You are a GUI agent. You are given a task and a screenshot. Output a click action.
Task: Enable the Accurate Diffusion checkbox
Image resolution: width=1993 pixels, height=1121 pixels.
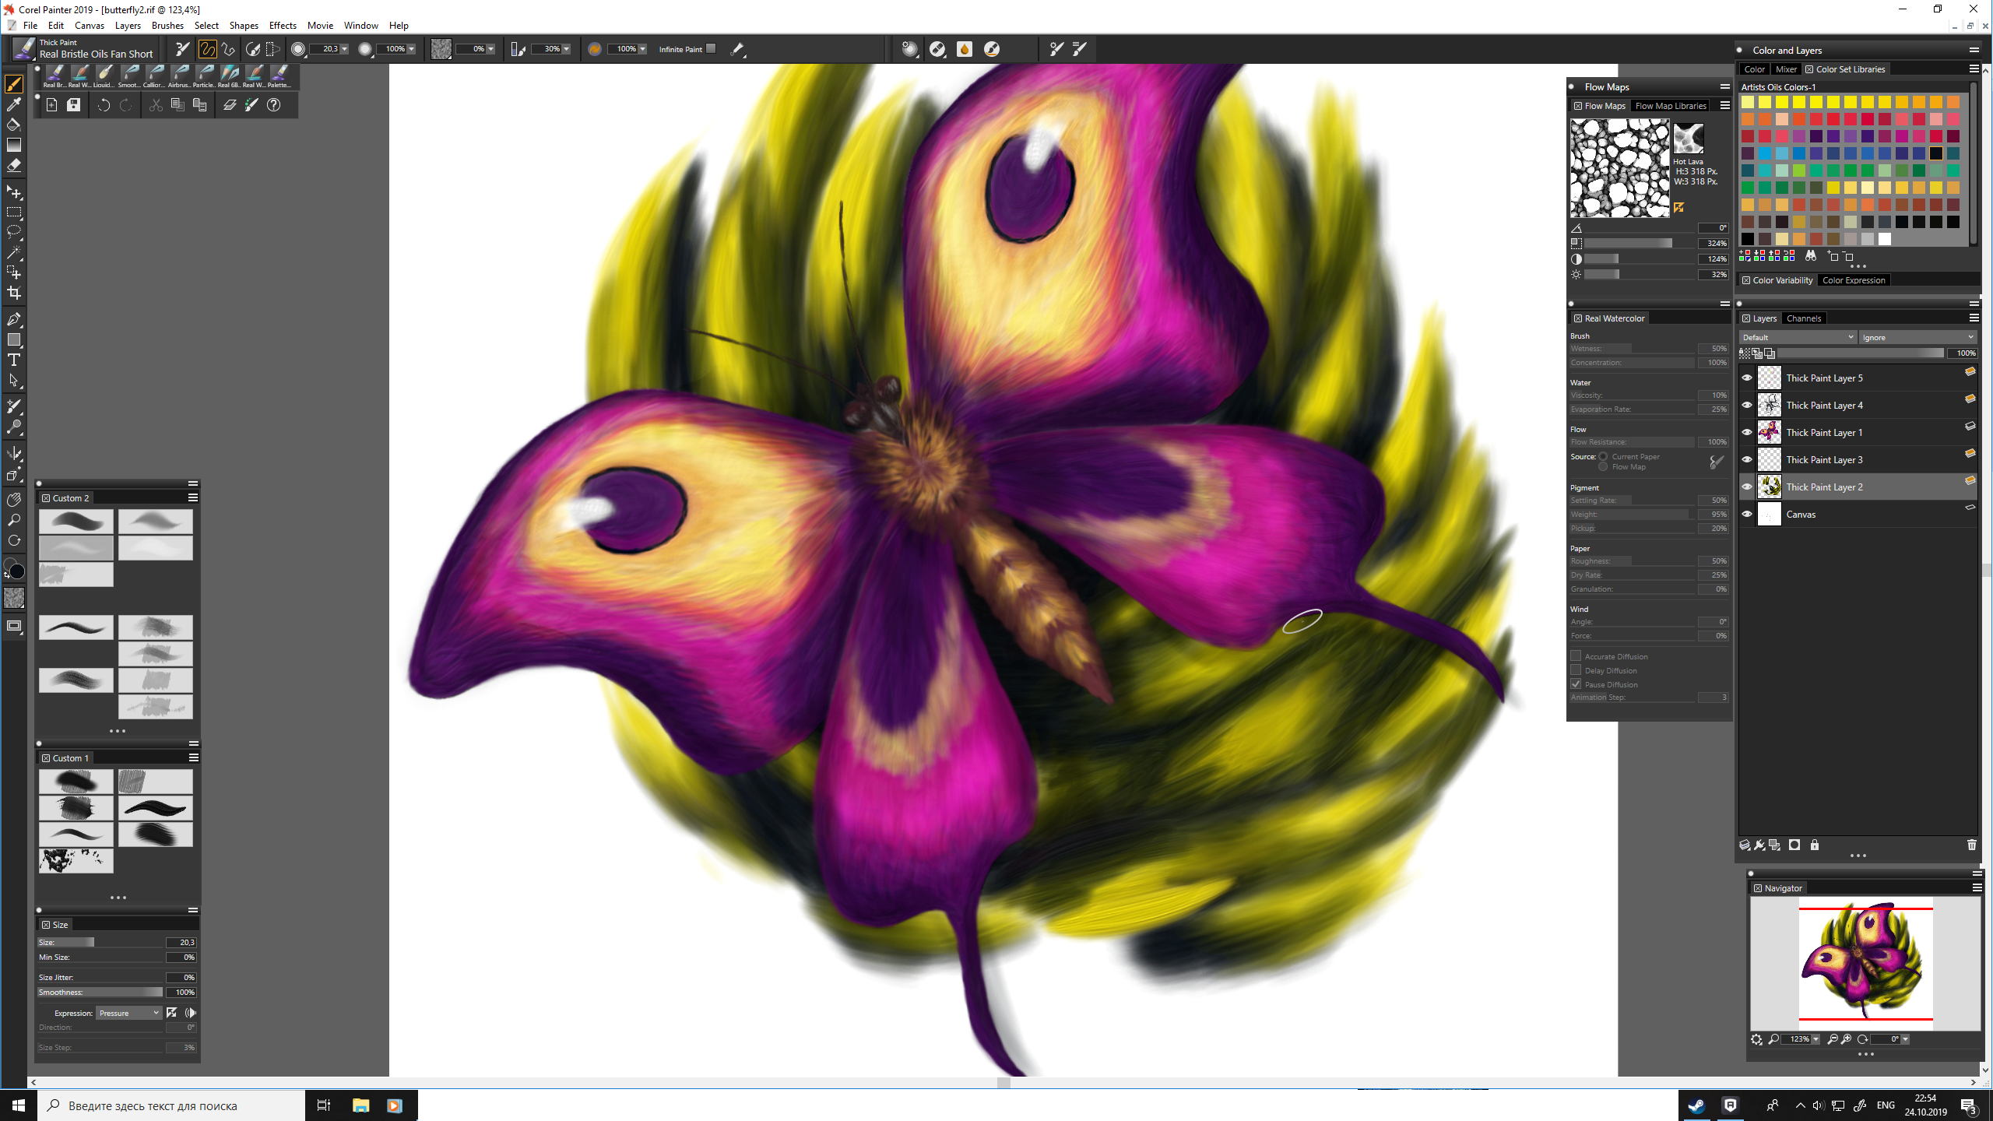tap(1576, 656)
